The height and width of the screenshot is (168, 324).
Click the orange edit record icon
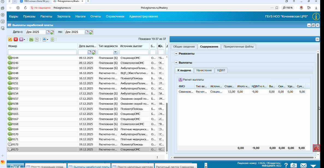[10, 39]
